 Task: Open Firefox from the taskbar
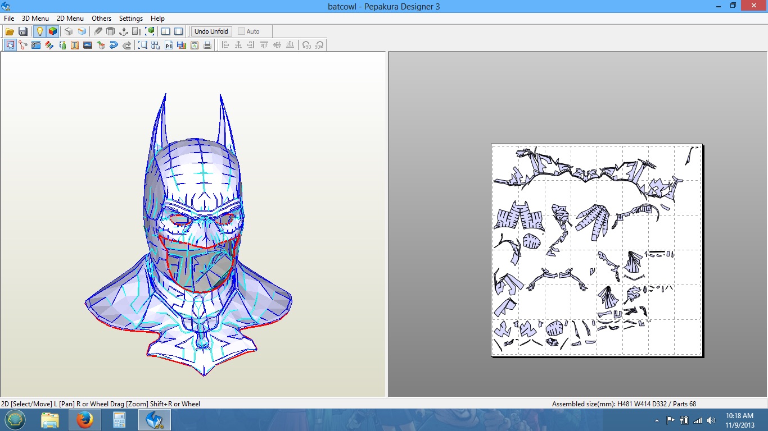(84, 420)
